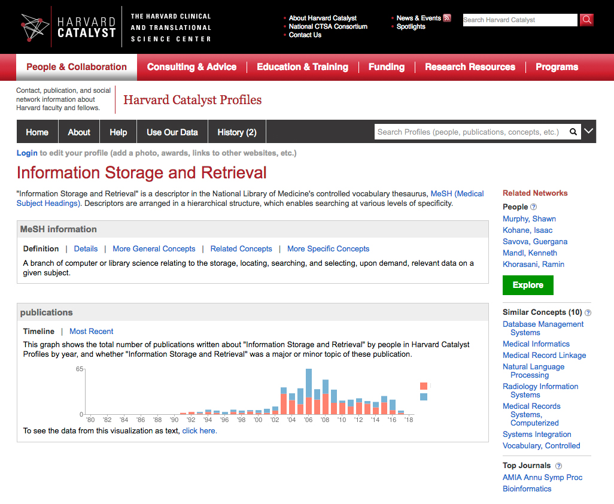The width and height of the screenshot is (614, 504).
Task: Open the Funding menu
Action: (x=387, y=67)
